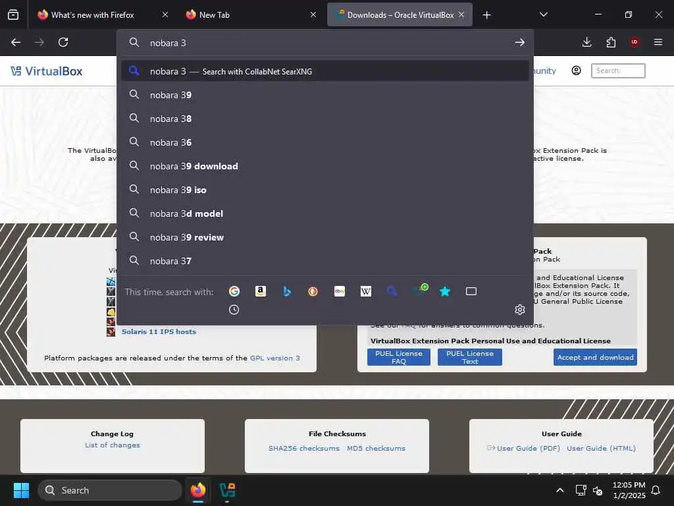Open a new browser tab
This screenshot has width=674, height=506.
coord(486,15)
